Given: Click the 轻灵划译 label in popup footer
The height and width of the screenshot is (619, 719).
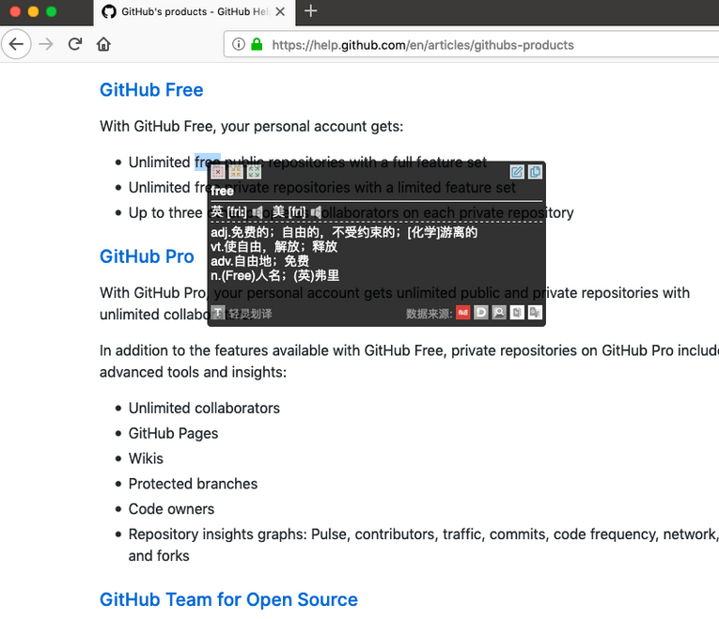Looking at the screenshot, I should (250, 314).
